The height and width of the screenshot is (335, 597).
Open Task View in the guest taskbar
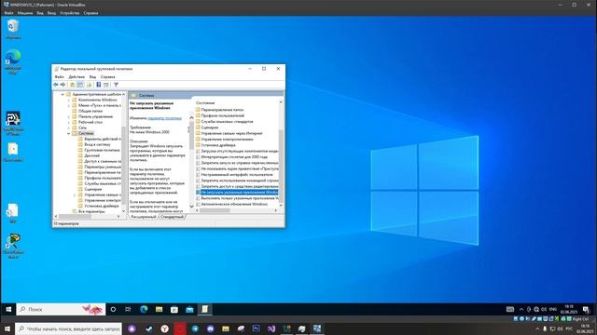(x=128, y=310)
